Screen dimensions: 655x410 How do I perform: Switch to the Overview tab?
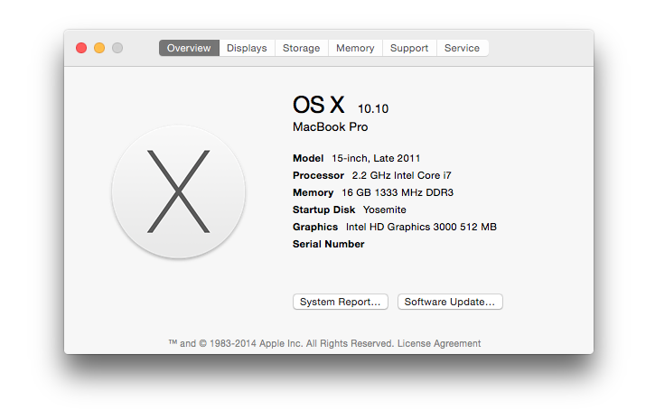pyautogui.click(x=189, y=48)
